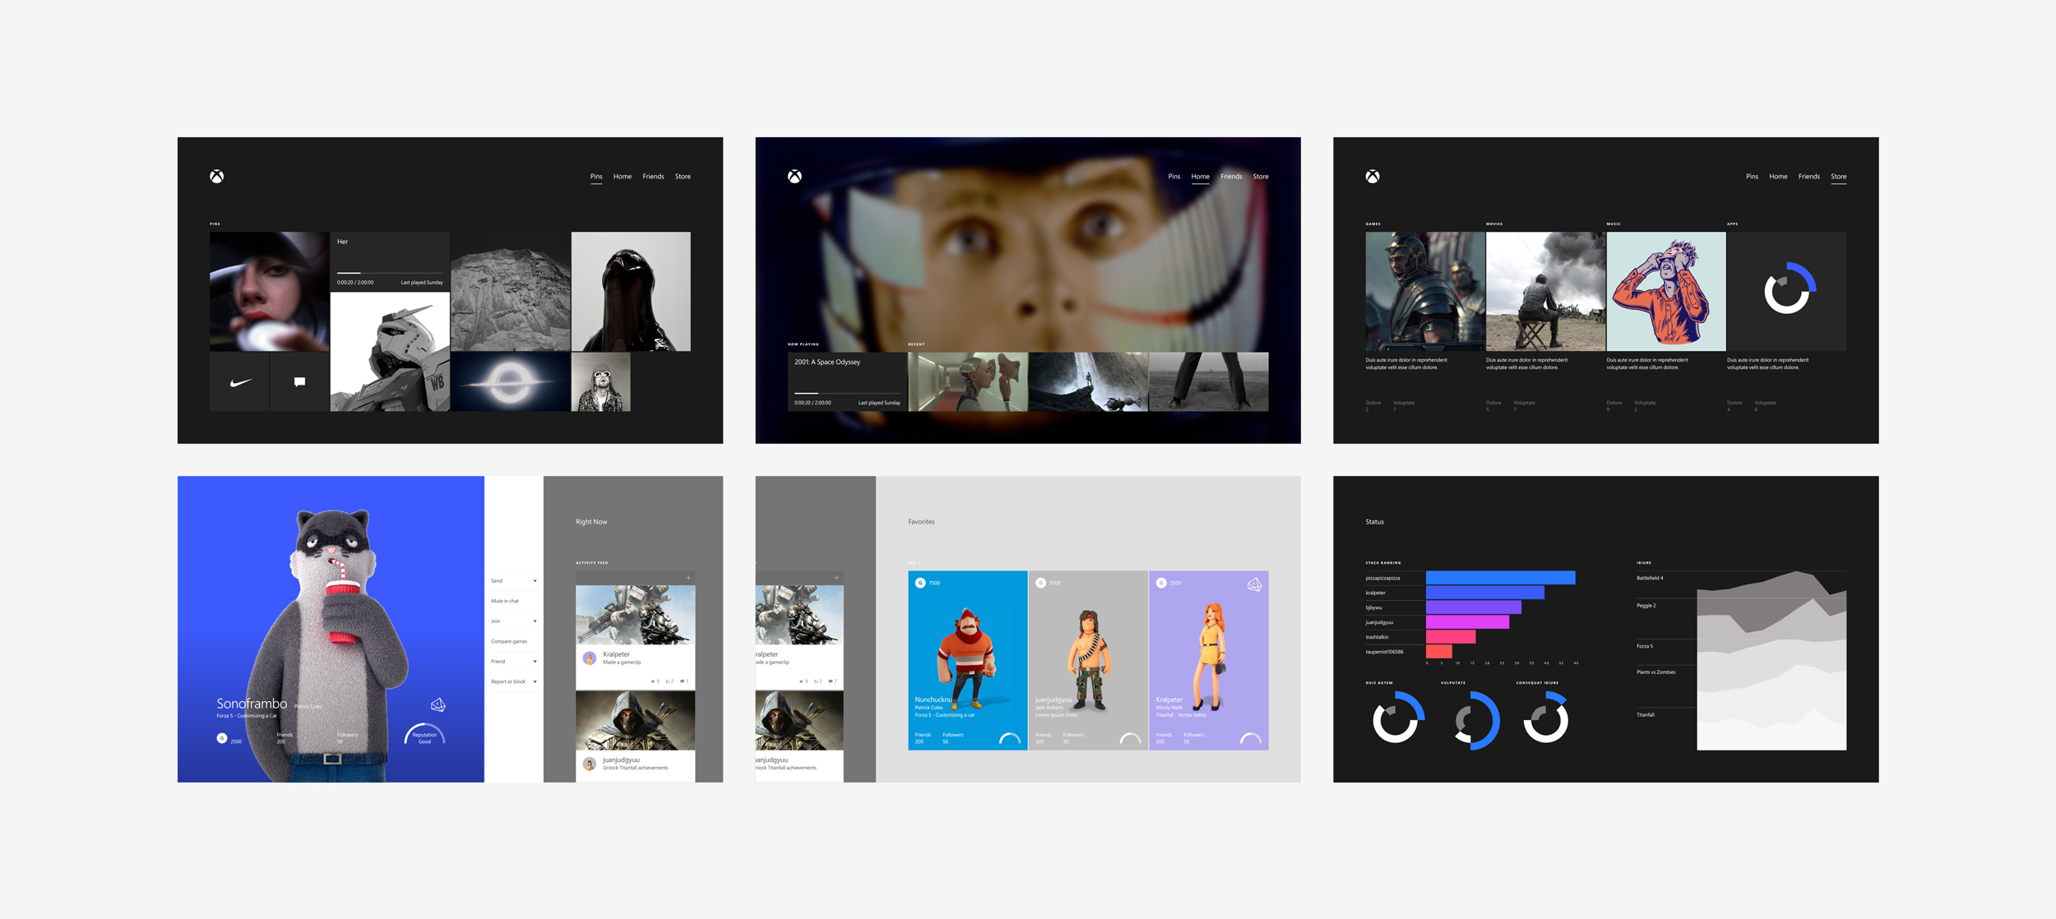Open the Movies tile with the smoke scene
This screenshot has height=919, width=2056.
point(1545,291)
